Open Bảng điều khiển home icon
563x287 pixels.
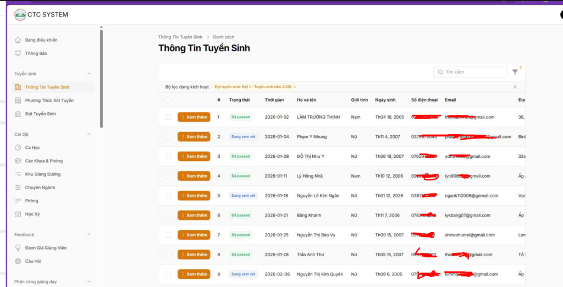coord(18,40)
